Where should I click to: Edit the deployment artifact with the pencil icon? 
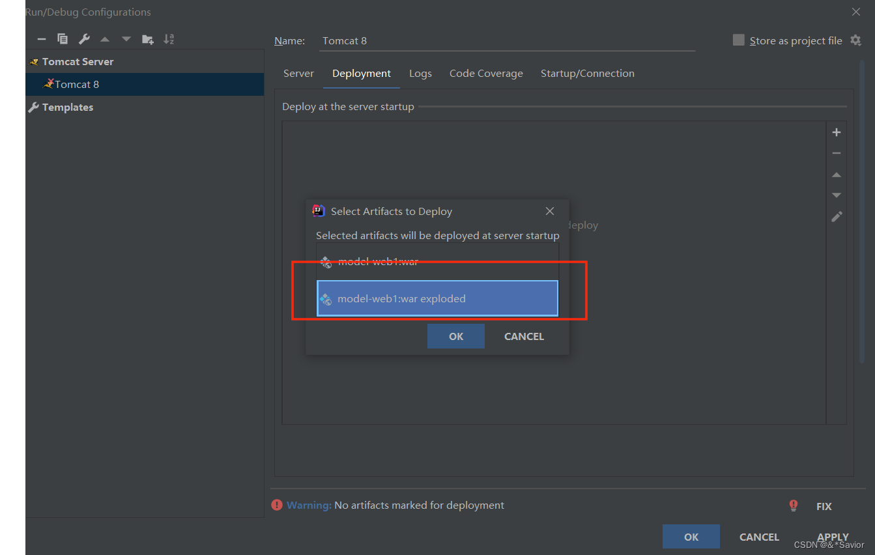[837, 216]
